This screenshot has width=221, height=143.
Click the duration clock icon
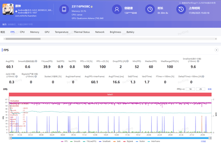click(x=150, y=9)
